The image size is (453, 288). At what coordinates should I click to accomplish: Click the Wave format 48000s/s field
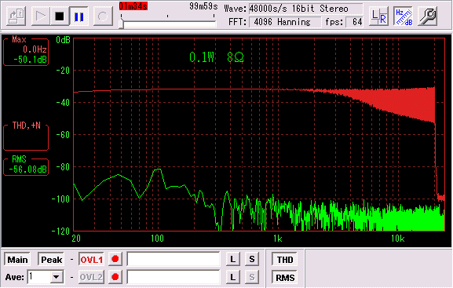305,9
